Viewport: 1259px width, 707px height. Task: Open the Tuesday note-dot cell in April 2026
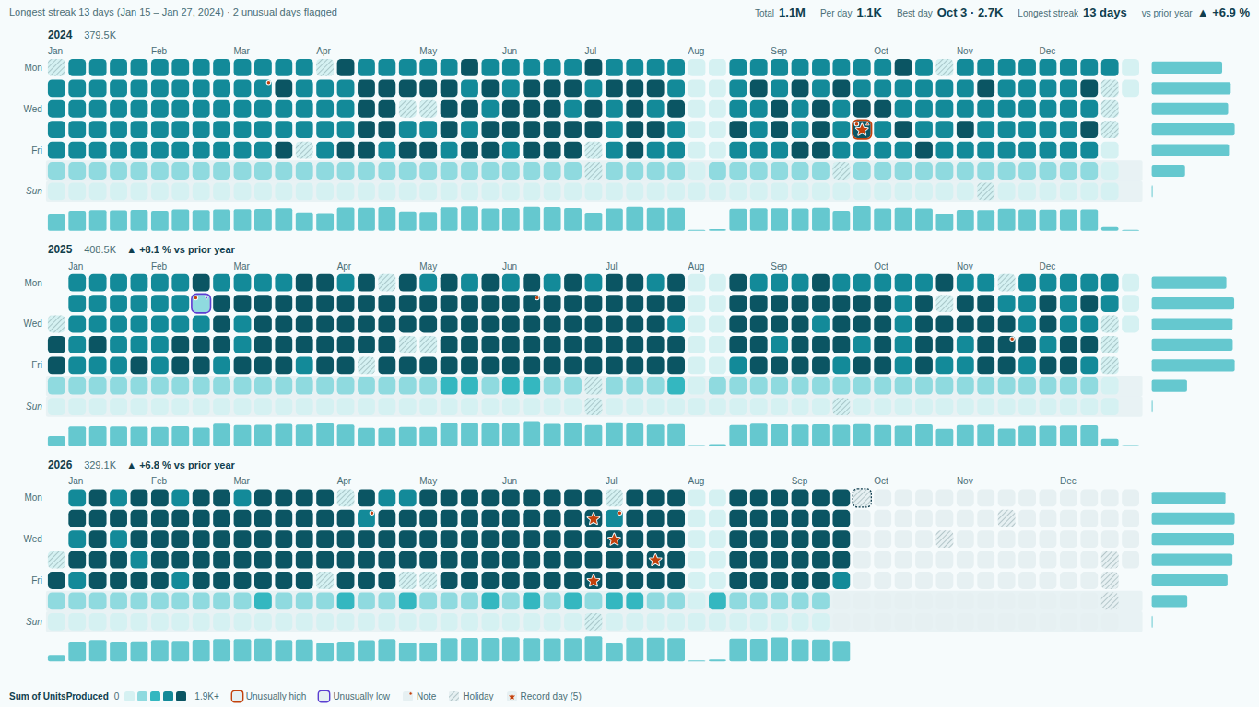367,518
